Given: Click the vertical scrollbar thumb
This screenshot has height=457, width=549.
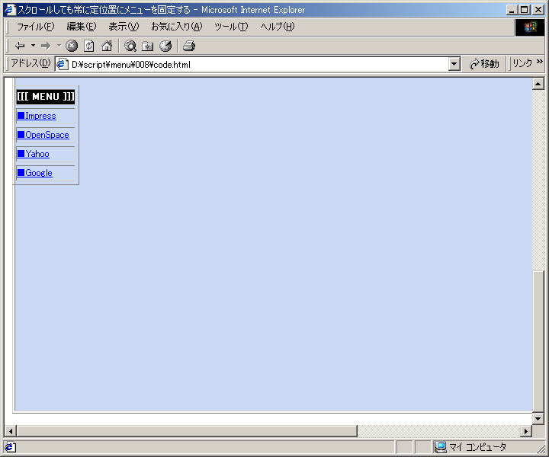Looking at the screenshot, I should (x=538, y=342).
